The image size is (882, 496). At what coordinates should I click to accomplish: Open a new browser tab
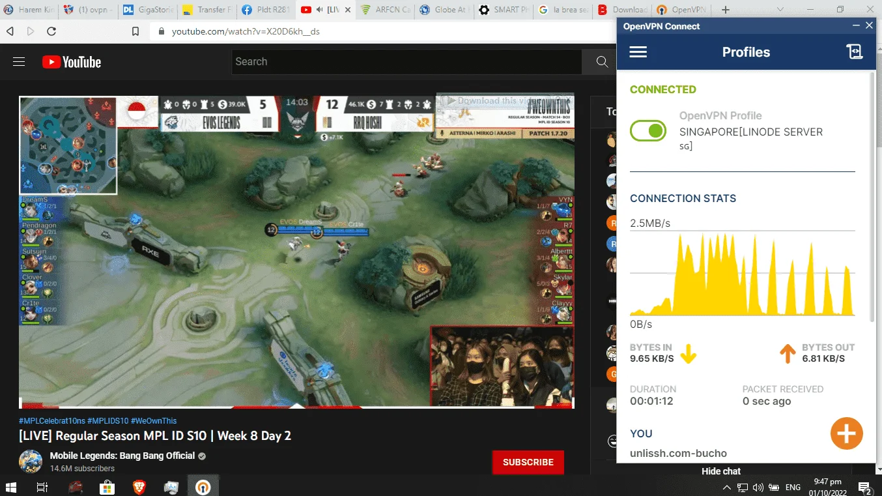coord(726,10)
